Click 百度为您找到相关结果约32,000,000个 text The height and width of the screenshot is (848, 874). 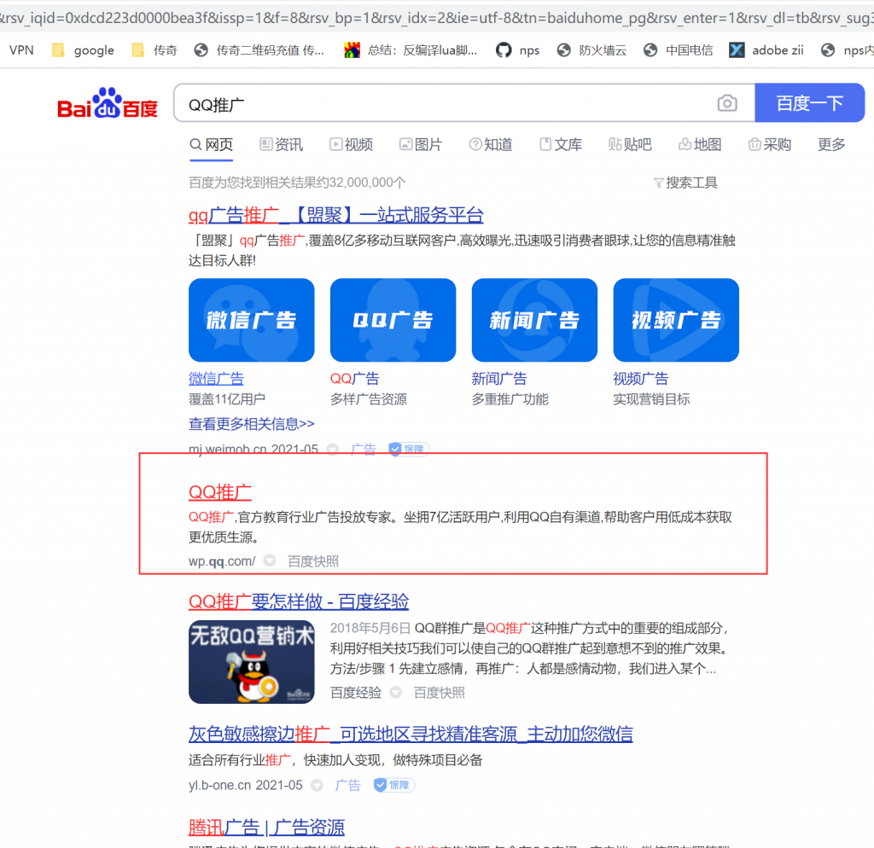pyautogui.click(x=297, y=183)
